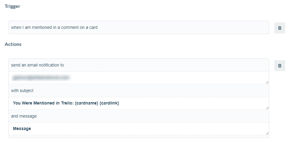The height and width of the screenshot is (144, 291).
Task: Click the word 'Trello:' in subject
Action: point(67,103)
